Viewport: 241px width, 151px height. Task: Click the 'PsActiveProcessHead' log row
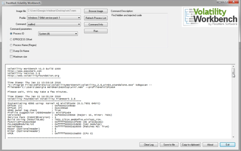[x=55, y=122]
